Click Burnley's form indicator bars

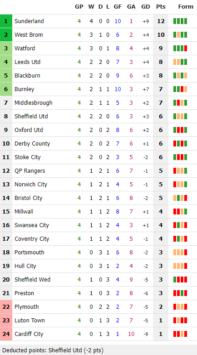click(x=180, y=89)
